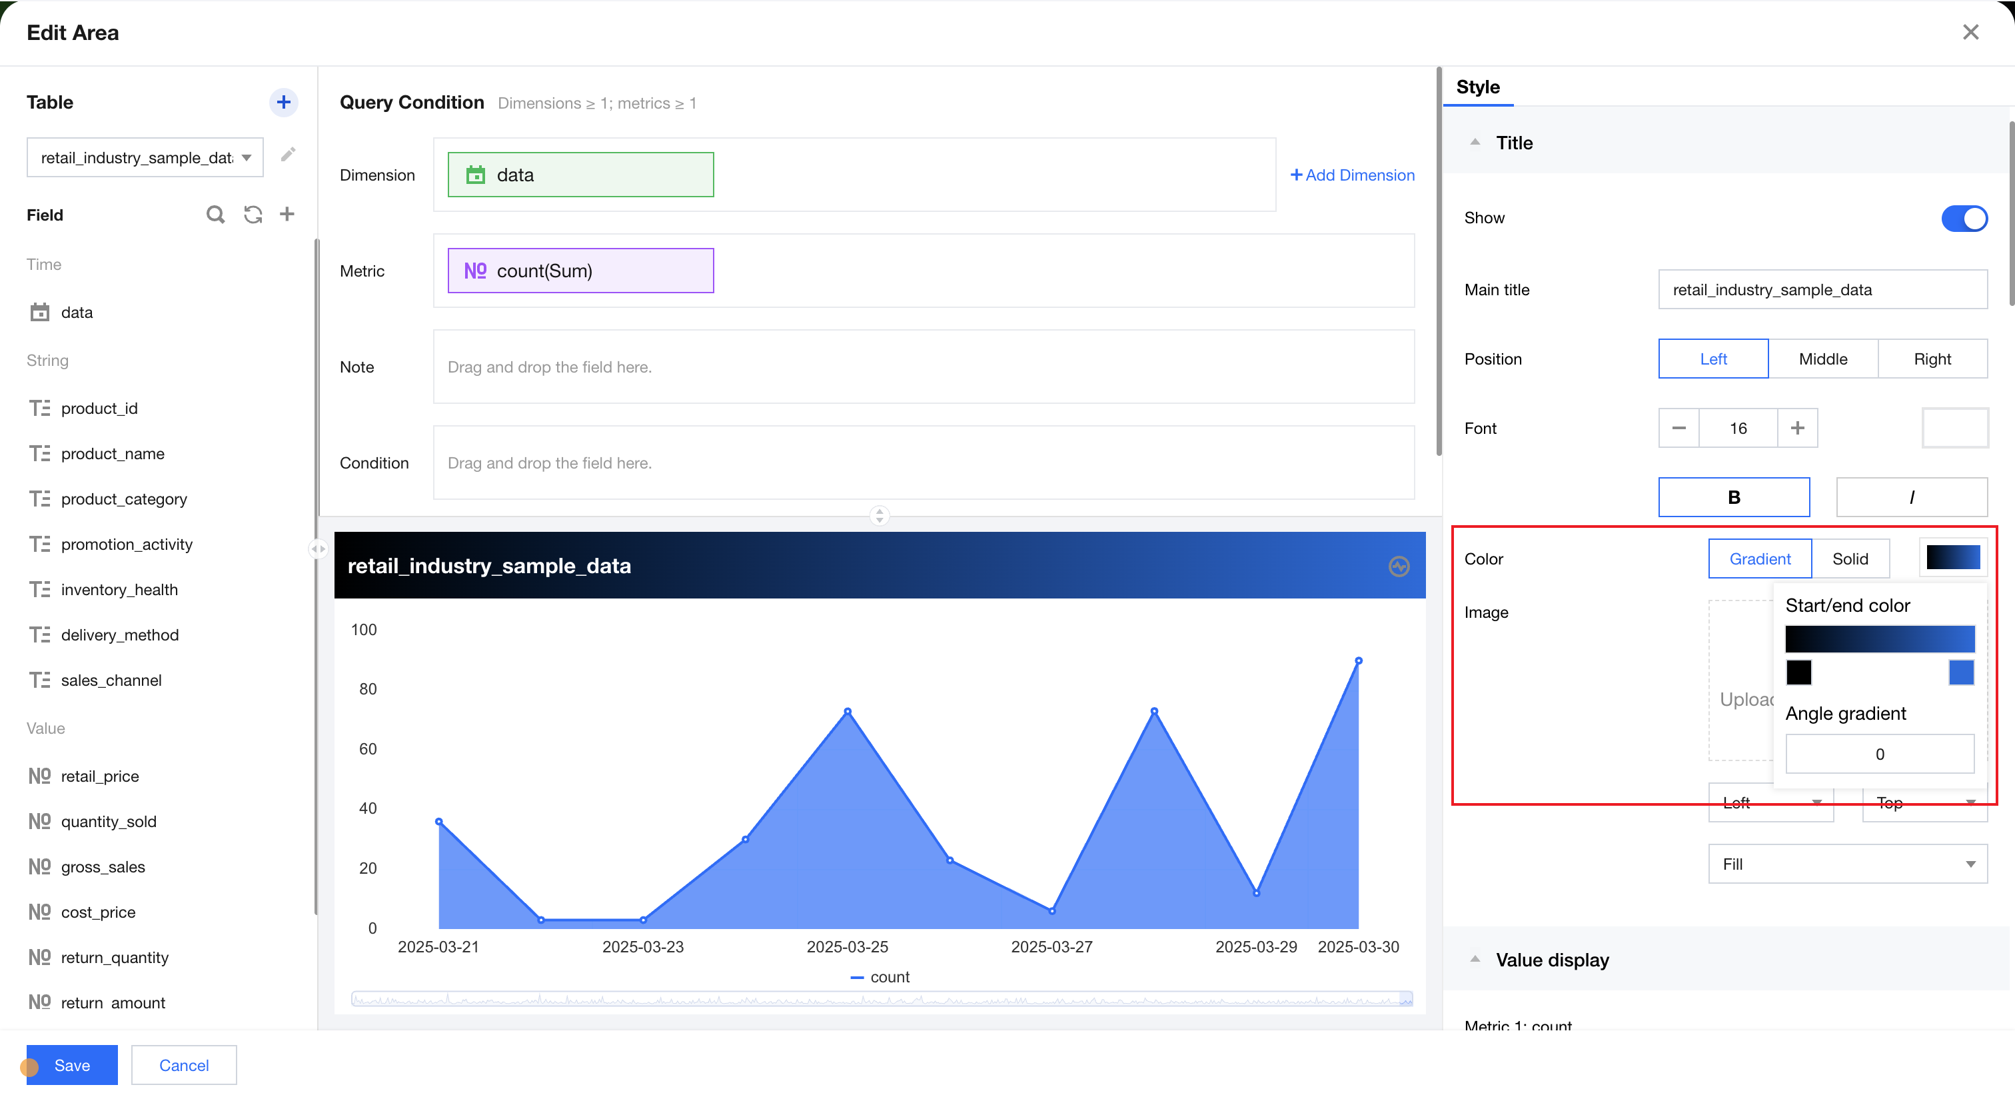Select Middle title position
Viewport: 2015px width, 1097px height.
click(1822, 359)
